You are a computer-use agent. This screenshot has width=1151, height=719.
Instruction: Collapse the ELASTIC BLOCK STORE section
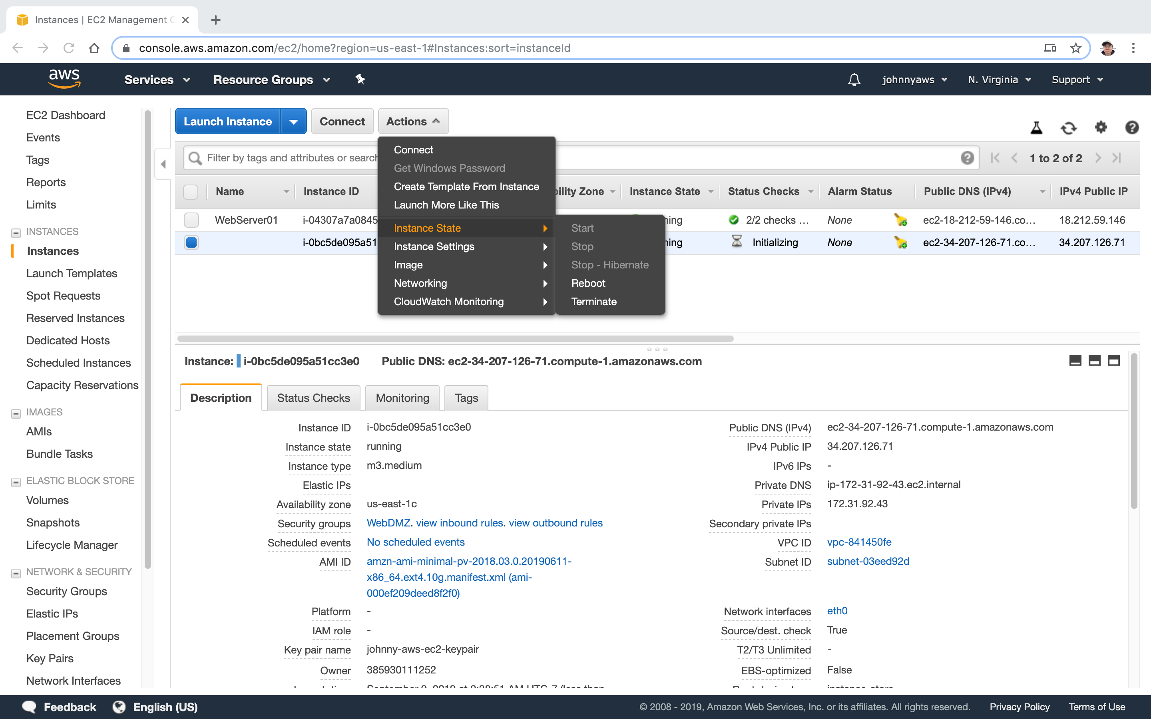point(16,482)
